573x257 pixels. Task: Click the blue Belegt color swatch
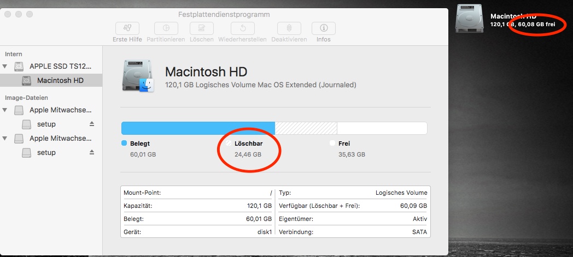click(124, 144)
